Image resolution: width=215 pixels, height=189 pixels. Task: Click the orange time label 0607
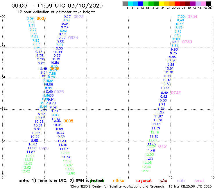point(42,18)
